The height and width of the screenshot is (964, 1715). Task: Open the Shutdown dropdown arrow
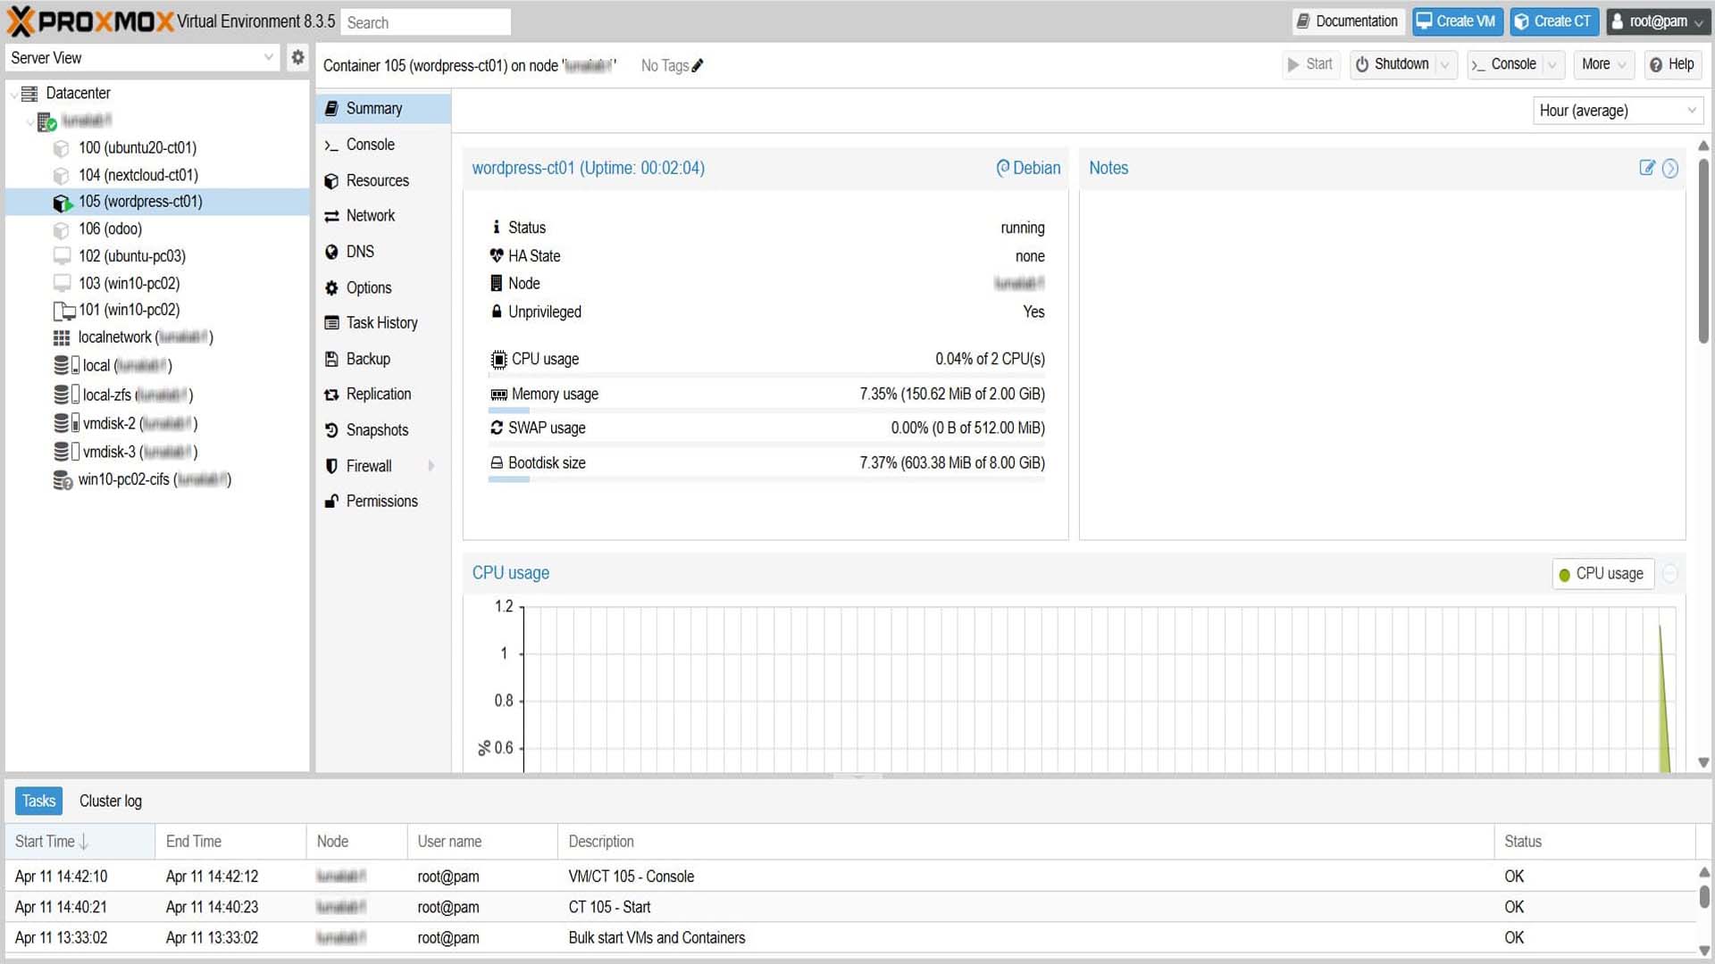click(1444, 64)
